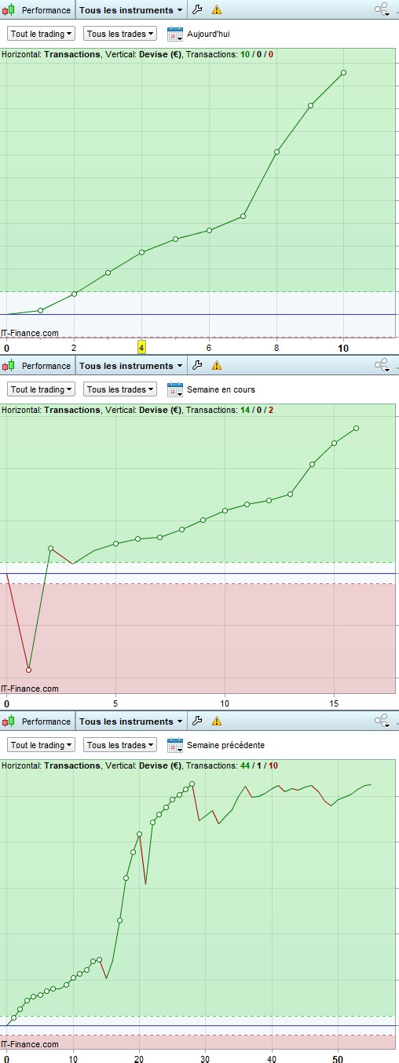The image size is (399, 1063).
Task: Click the candlestick icon in the Semaine précédente panel
Action: [x=9, y=721]
